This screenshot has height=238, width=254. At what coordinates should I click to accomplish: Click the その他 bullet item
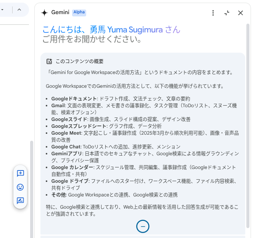114,195
